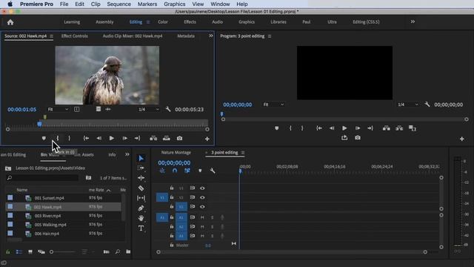Image resolution: width=474 pixels, height=267 pixels.
Task: Switch to Nature Montage sequence tab
Action: coord(176,153)
